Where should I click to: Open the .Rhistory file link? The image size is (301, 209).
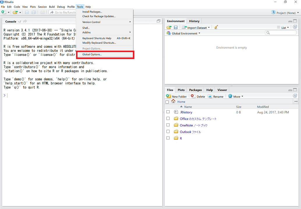click(186, 112)
